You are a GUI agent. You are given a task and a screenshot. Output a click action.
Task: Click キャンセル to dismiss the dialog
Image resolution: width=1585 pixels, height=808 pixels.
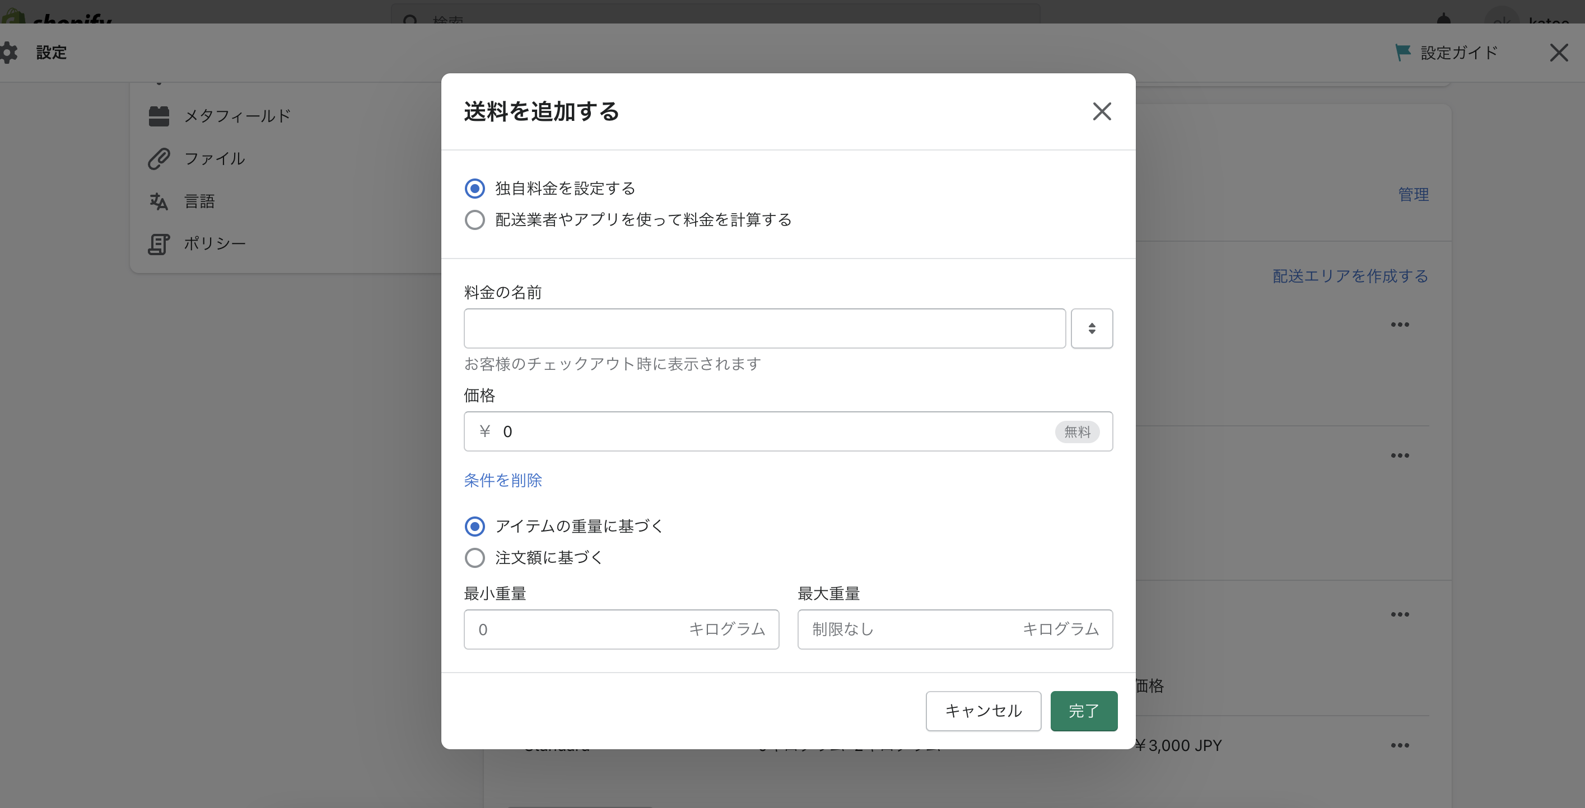tap(982, 711)
